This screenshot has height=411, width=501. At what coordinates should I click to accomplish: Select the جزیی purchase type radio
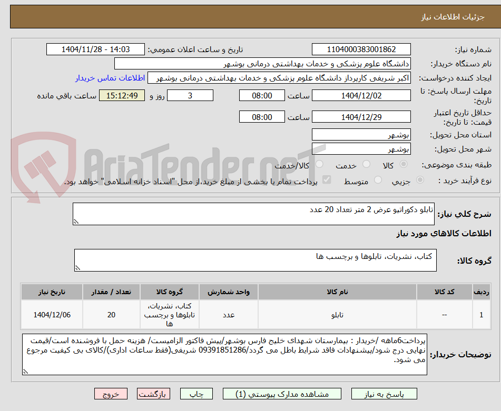click(x=420, y=180)
